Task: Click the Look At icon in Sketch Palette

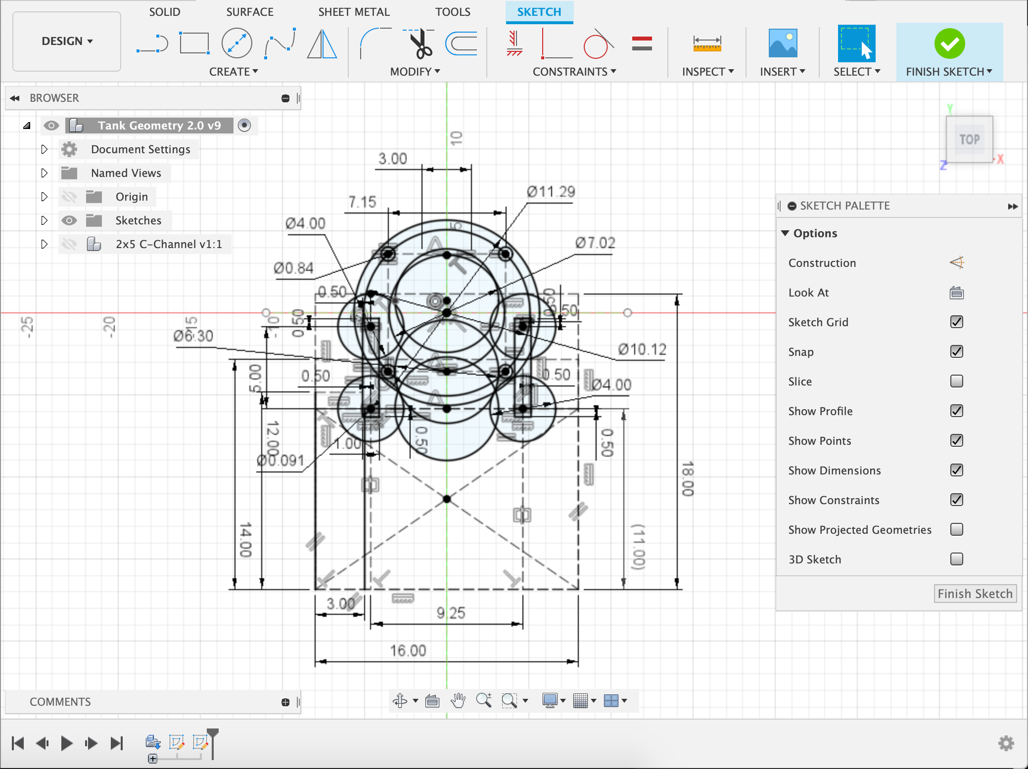Action: click(957, 293)
